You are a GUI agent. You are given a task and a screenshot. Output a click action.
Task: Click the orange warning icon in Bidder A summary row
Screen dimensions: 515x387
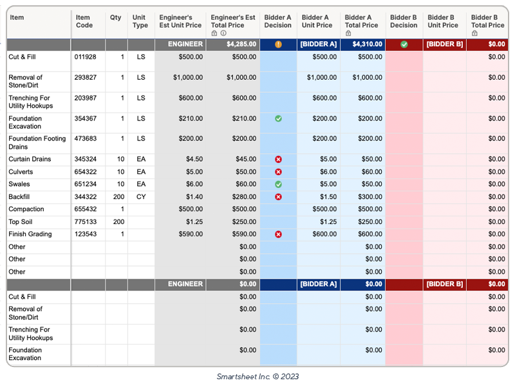point(278,44)
